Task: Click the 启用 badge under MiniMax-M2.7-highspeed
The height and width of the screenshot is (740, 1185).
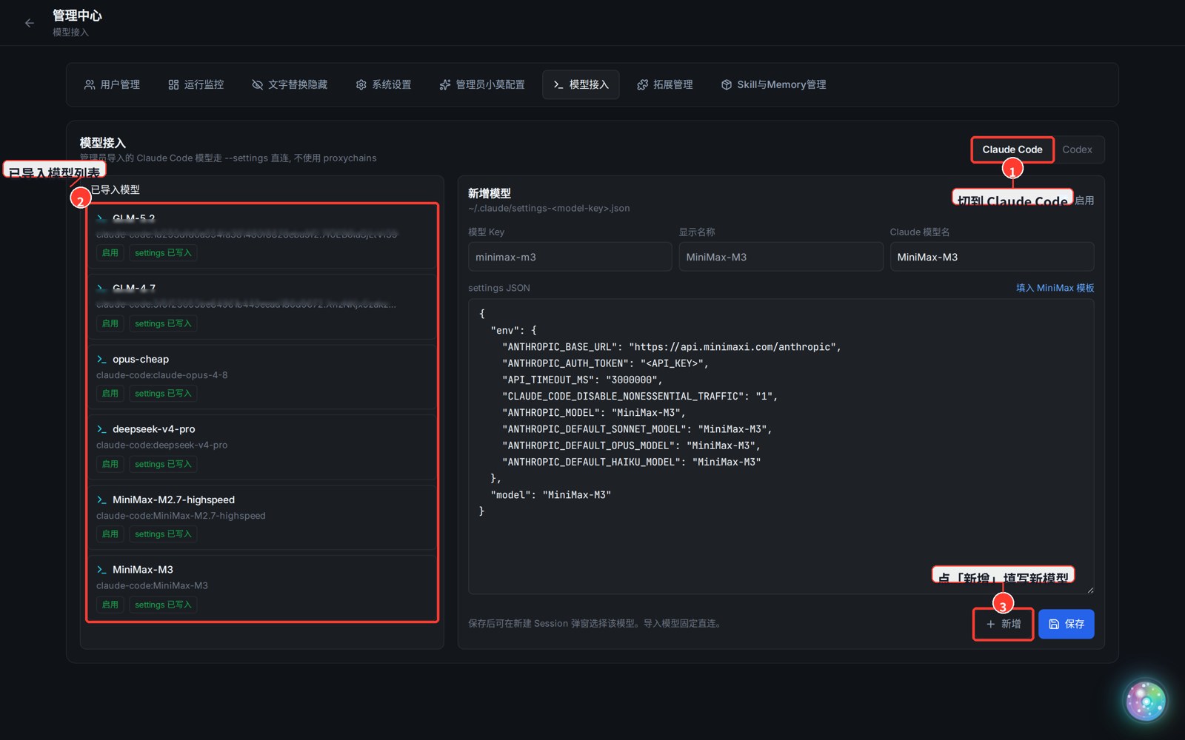Action: (110, 534)
